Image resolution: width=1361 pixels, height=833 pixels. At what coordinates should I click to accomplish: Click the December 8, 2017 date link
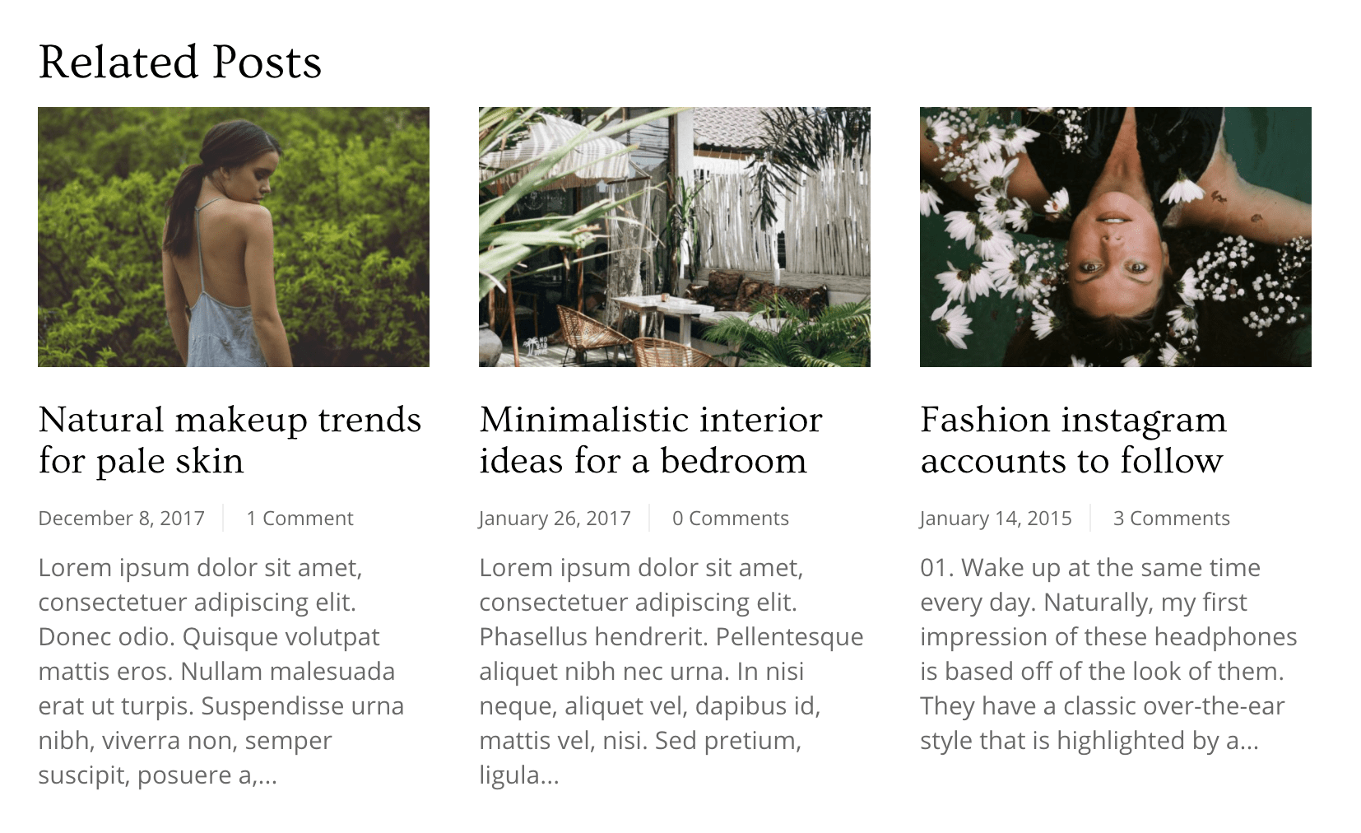[x=121, y=518]
